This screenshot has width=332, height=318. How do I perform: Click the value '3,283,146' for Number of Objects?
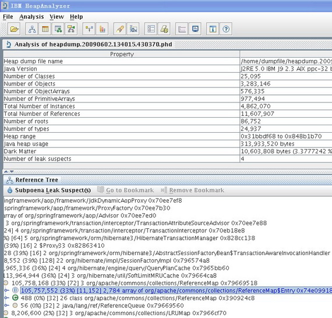click(x=256, y=84)
